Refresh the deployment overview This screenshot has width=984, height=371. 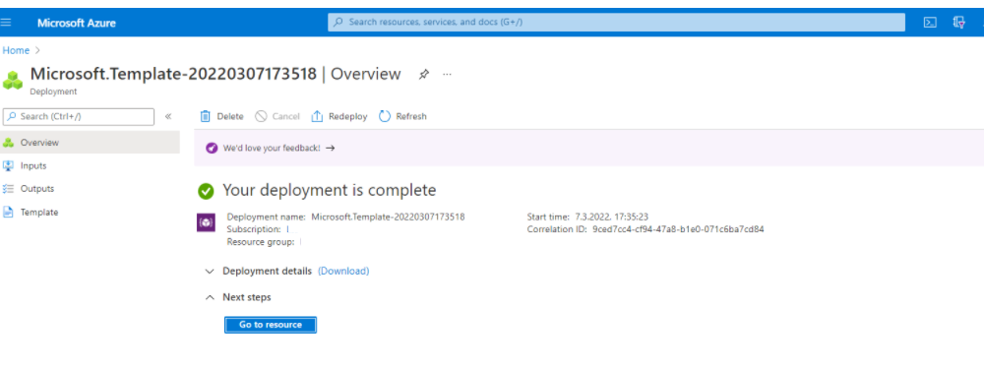402,116
